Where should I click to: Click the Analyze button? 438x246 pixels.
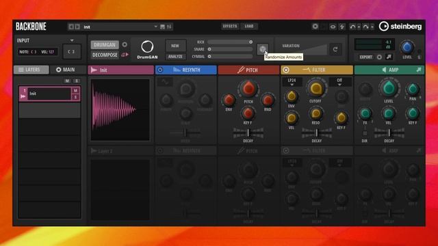pyautogui.click(x=175, y=57)
